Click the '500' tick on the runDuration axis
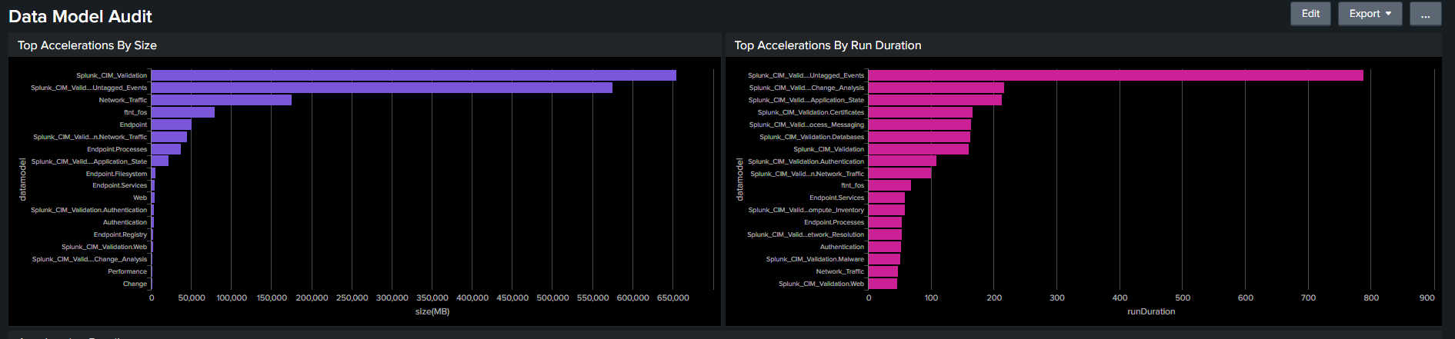The height and width of the screenshot is (339, 1455). 1183,297
